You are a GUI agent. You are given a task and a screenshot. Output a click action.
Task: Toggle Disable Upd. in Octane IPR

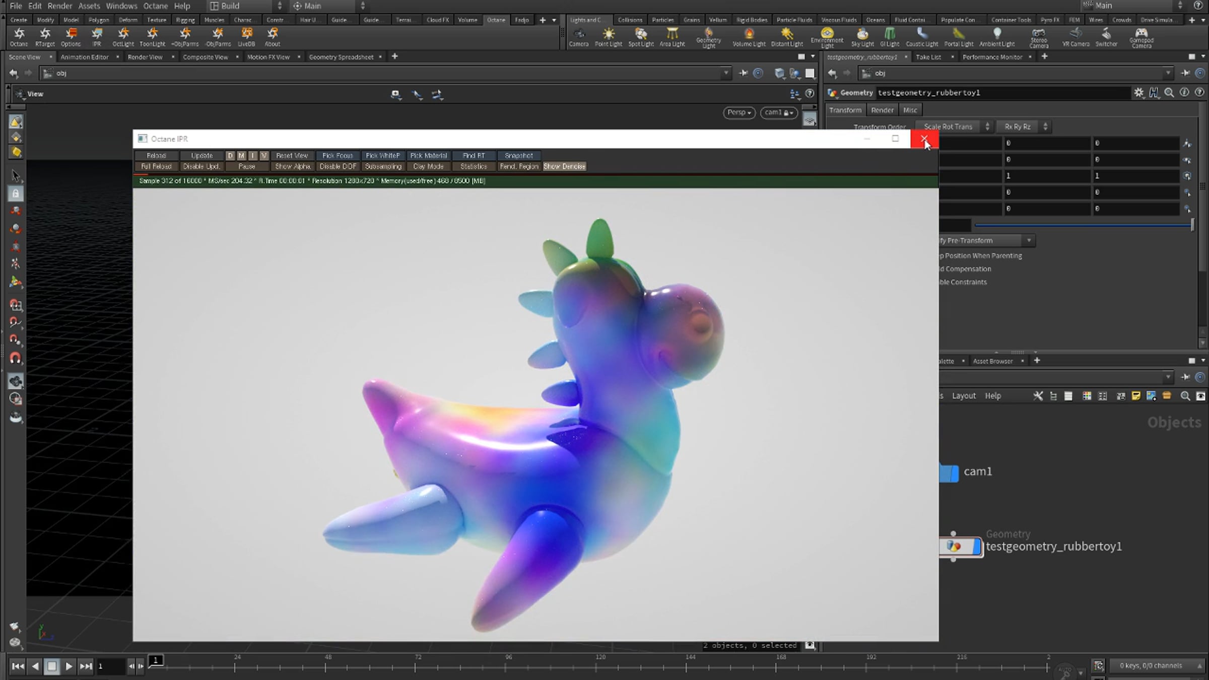pyautogui.click(x=201, y=166)
